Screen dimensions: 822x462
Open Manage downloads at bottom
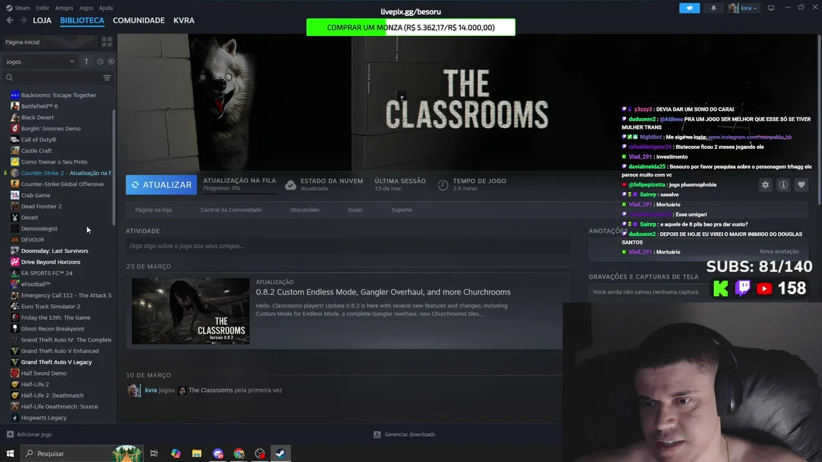[x=405, y=434]
